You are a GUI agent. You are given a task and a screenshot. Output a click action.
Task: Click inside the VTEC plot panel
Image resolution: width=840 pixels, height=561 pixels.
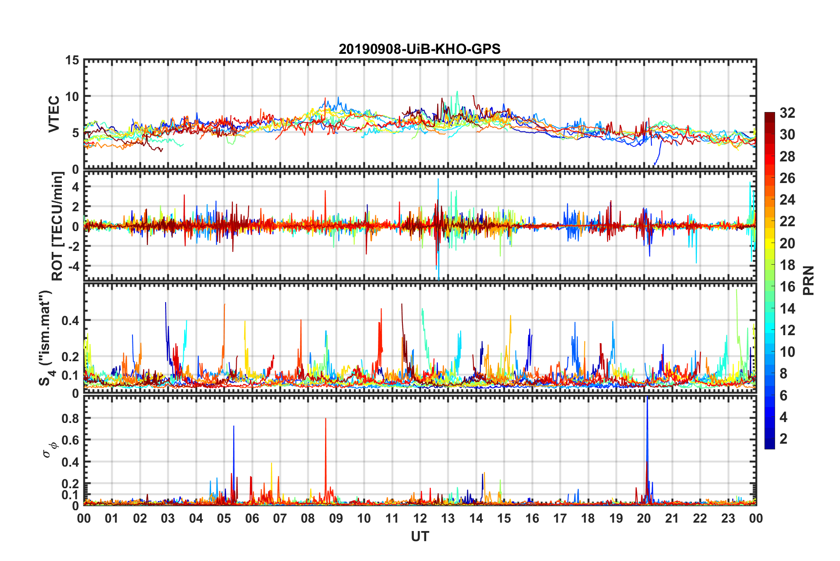point(420,114)
